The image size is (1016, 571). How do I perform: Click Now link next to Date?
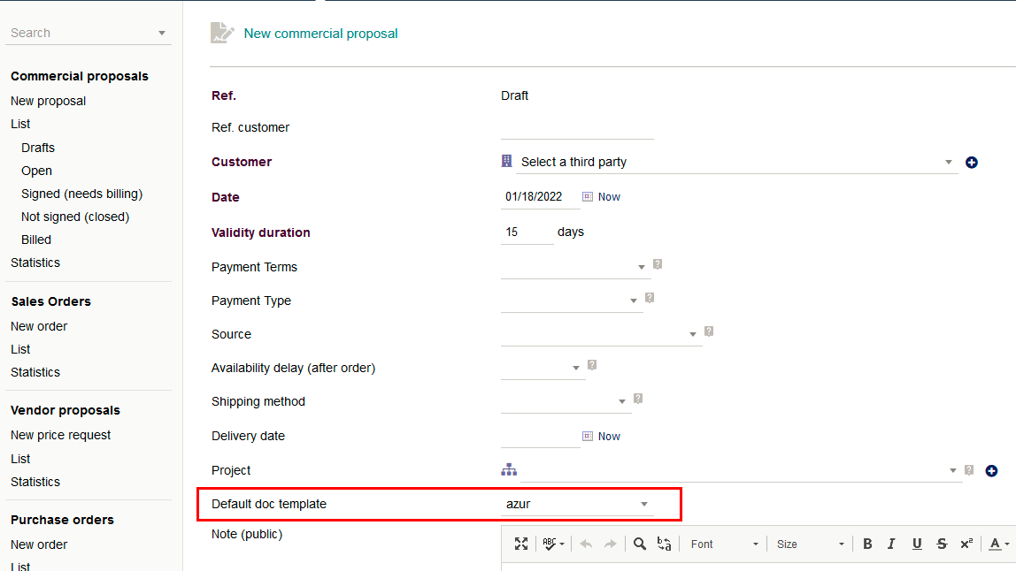pos(609,197)
